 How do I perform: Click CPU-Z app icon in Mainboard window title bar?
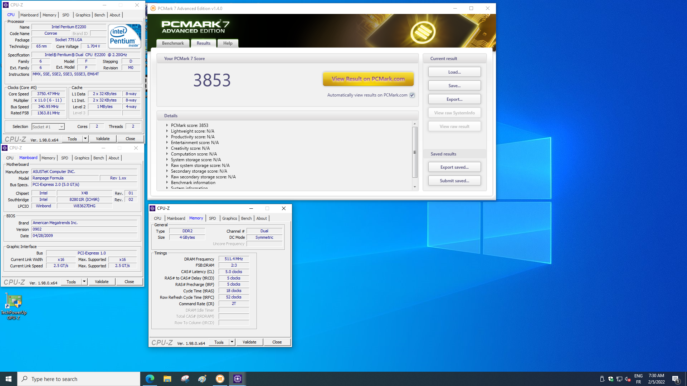pyautogui.click(x=5, y=148)
